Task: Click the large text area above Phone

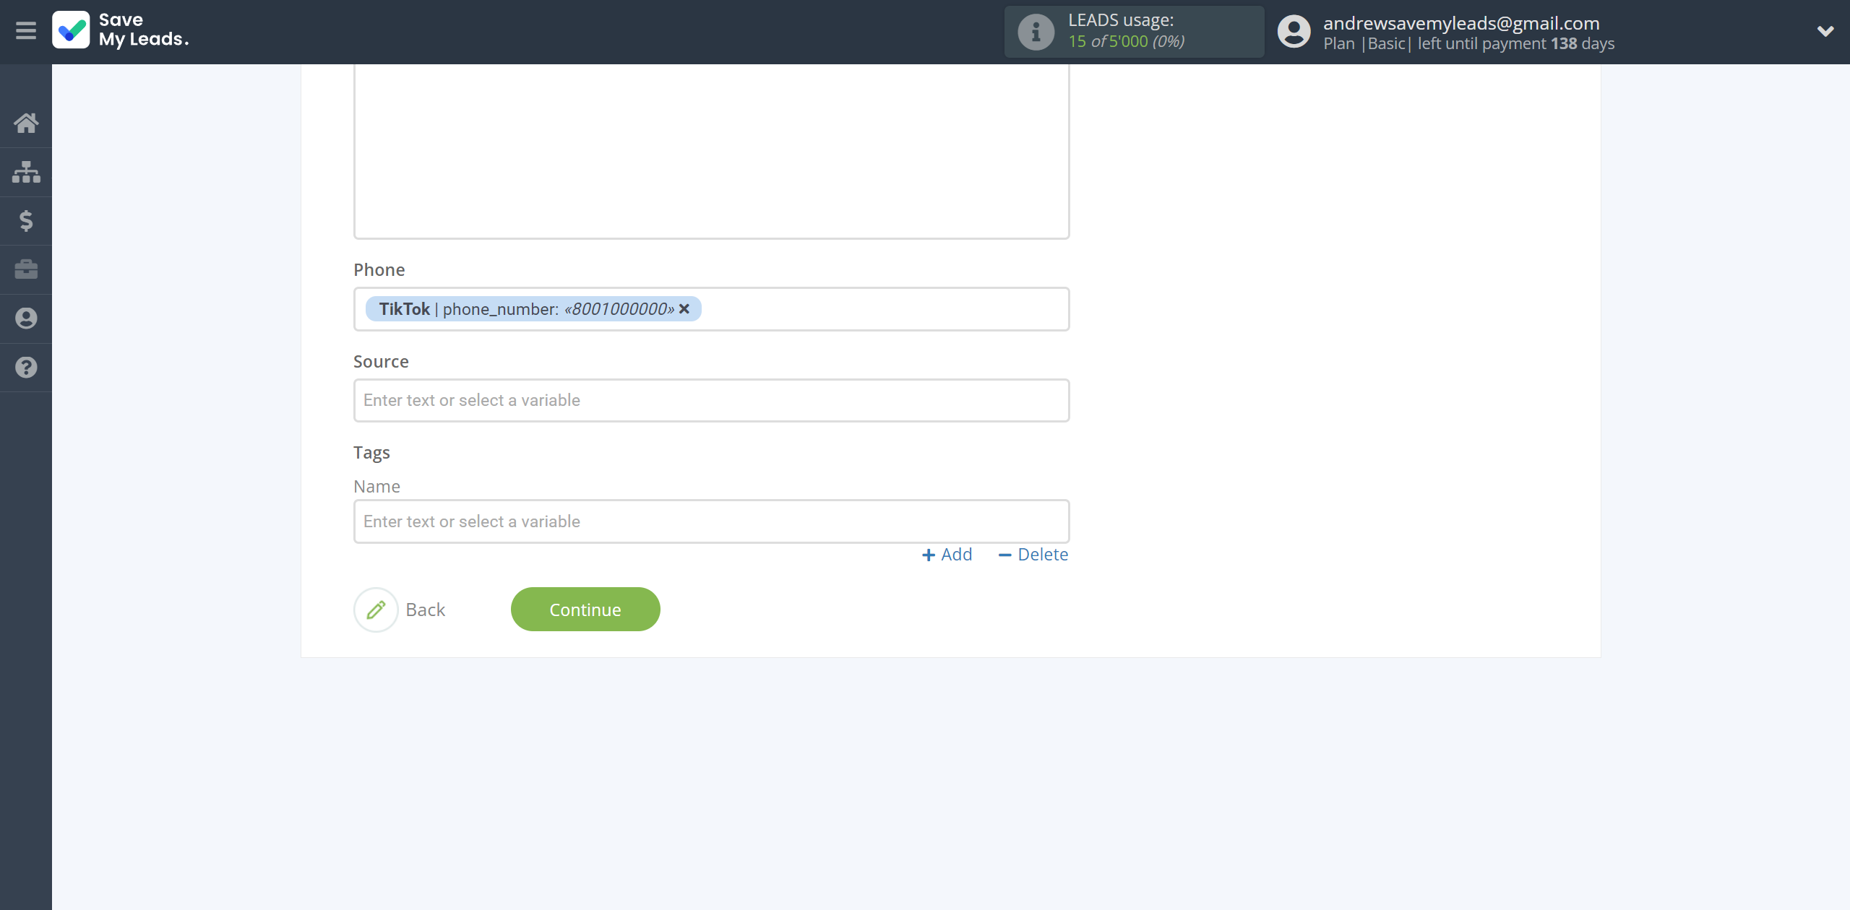Action: [x=711, y=152]
